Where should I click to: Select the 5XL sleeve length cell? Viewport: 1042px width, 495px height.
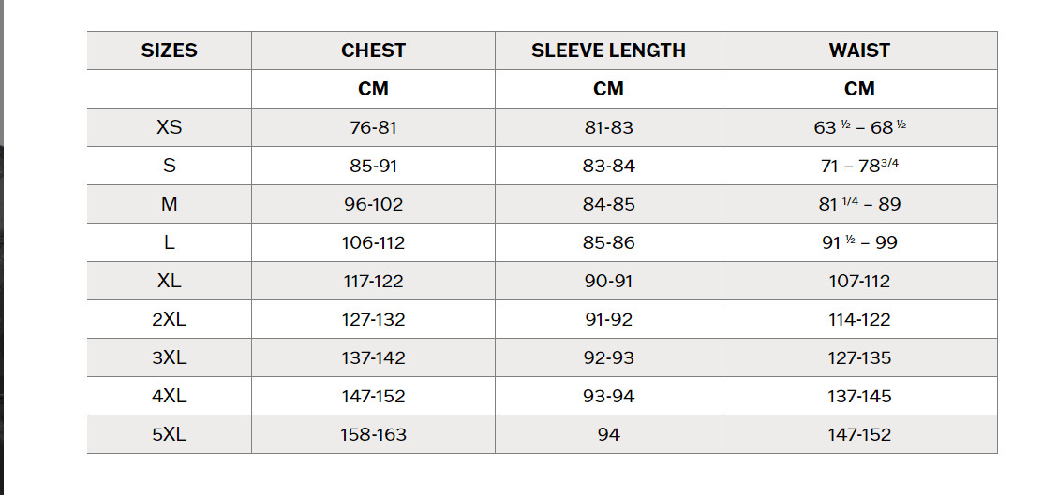608,434
